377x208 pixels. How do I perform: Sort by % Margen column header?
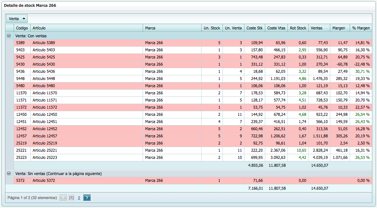coord(361,28)
